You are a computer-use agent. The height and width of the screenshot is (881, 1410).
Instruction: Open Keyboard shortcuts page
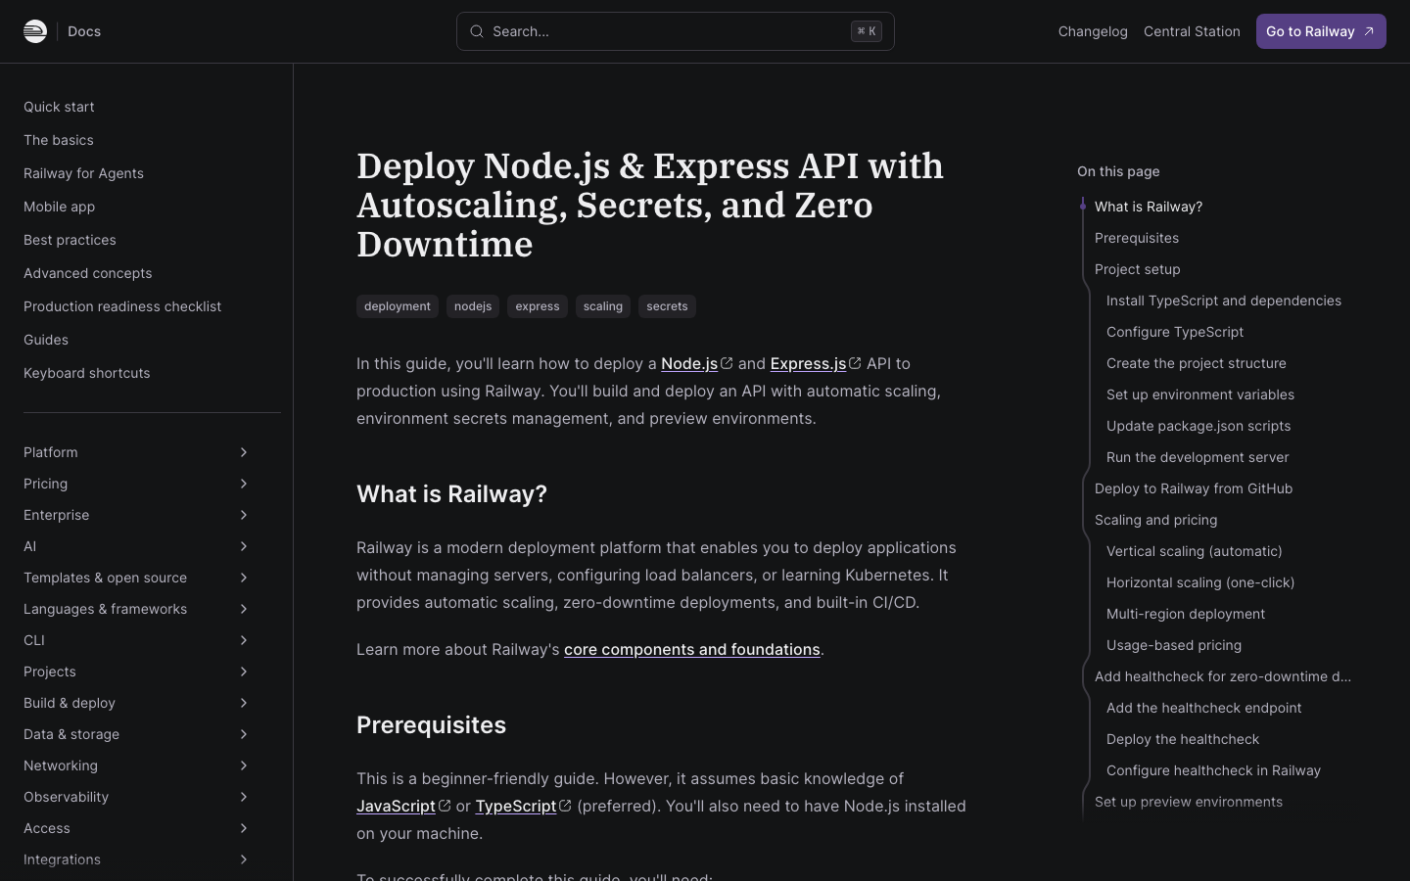pyautogui.click(x=87, y=373)
